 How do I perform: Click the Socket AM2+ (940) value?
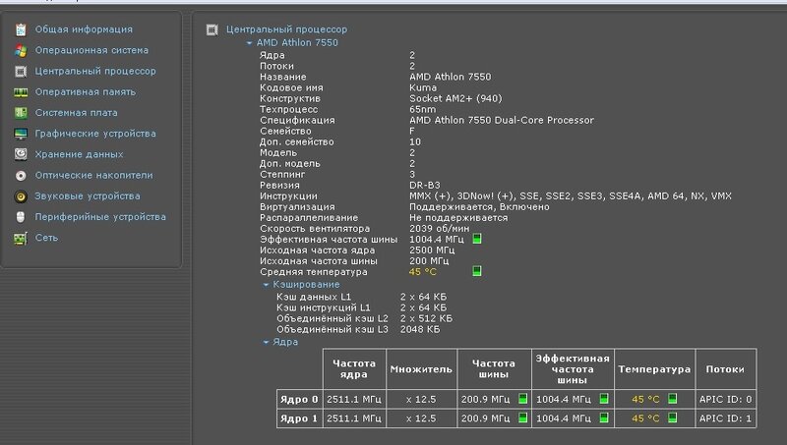tap(455, 98)
